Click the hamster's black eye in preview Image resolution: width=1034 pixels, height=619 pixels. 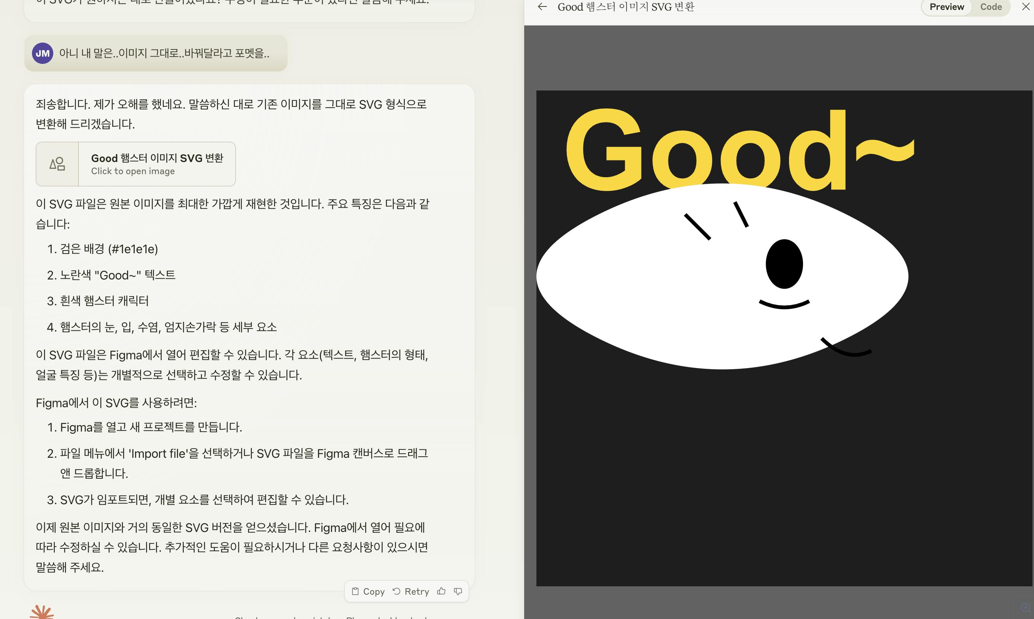(784, 264)
